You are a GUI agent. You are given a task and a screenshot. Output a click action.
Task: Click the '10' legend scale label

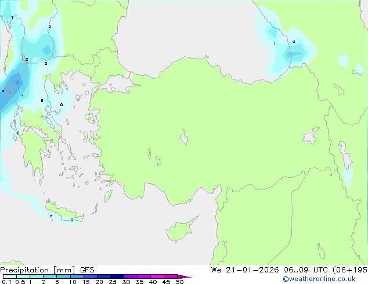73,282
